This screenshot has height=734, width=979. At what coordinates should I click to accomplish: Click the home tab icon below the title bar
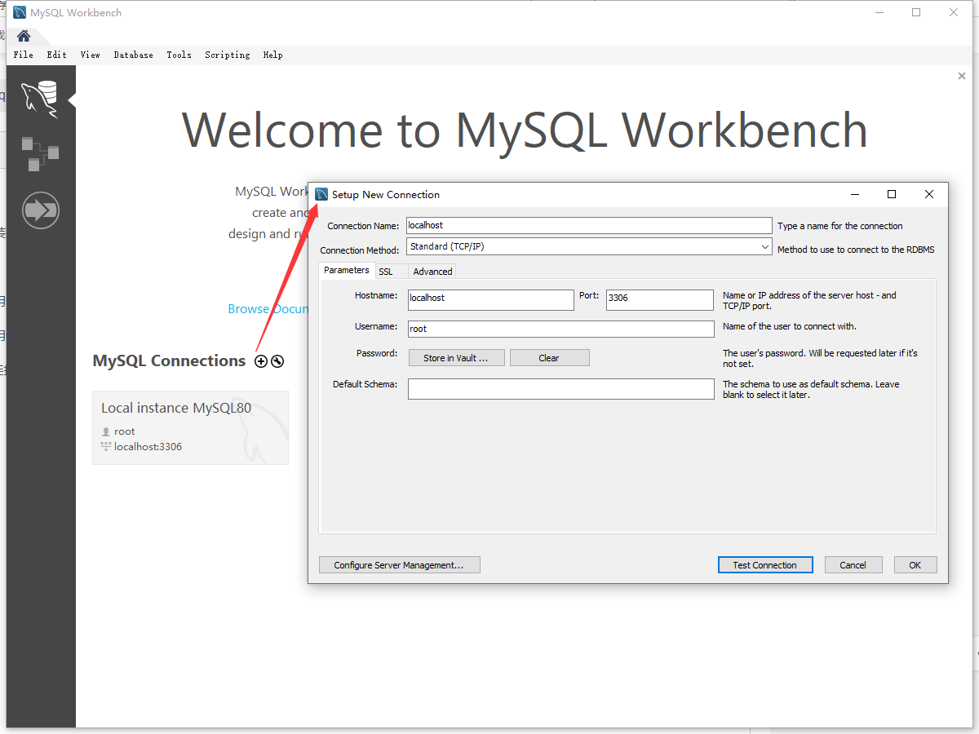point(23,35)
